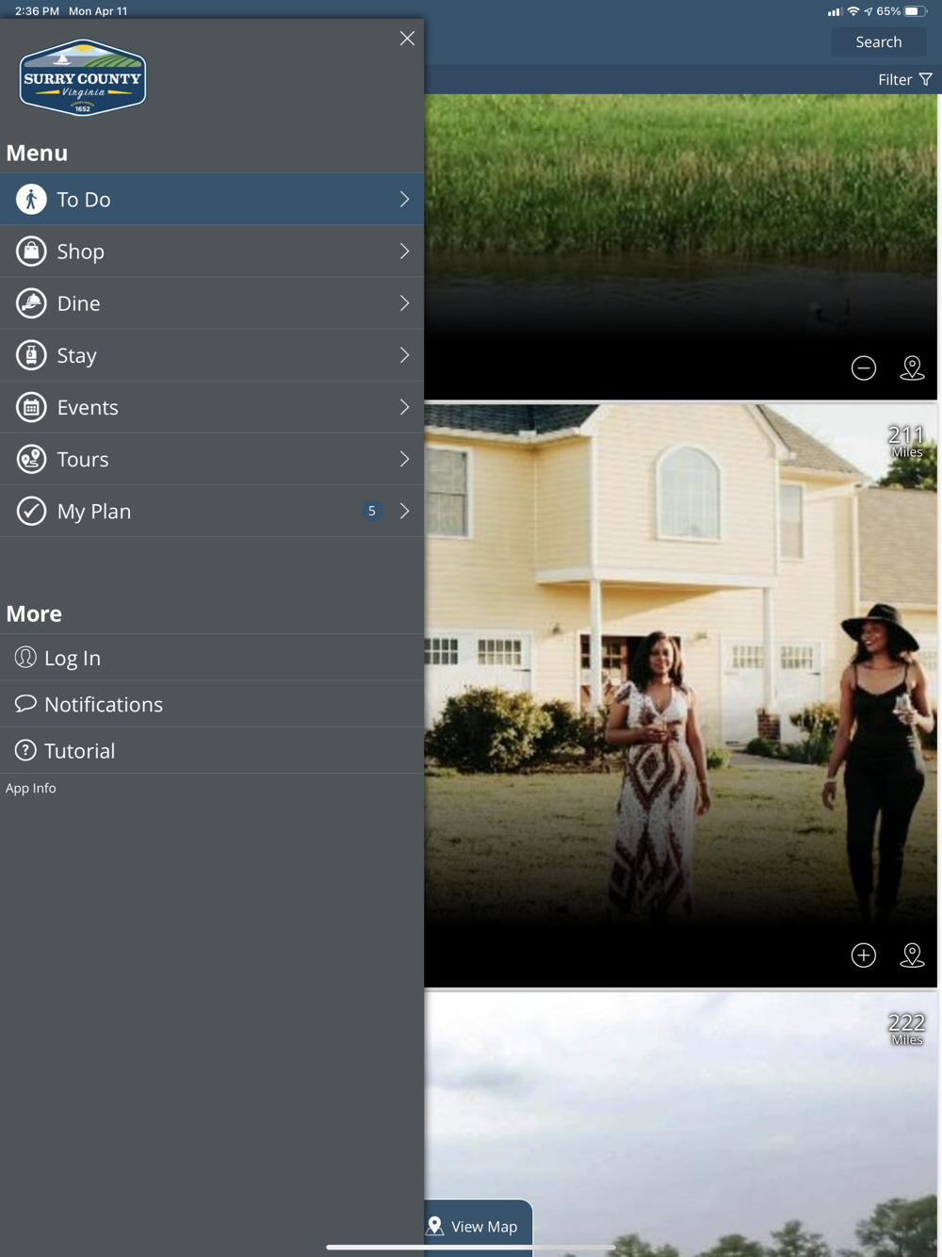Open the 222 miles listing photo
The height and width of the screenshot is (1257, 942).
click(x=680, y=1124)
